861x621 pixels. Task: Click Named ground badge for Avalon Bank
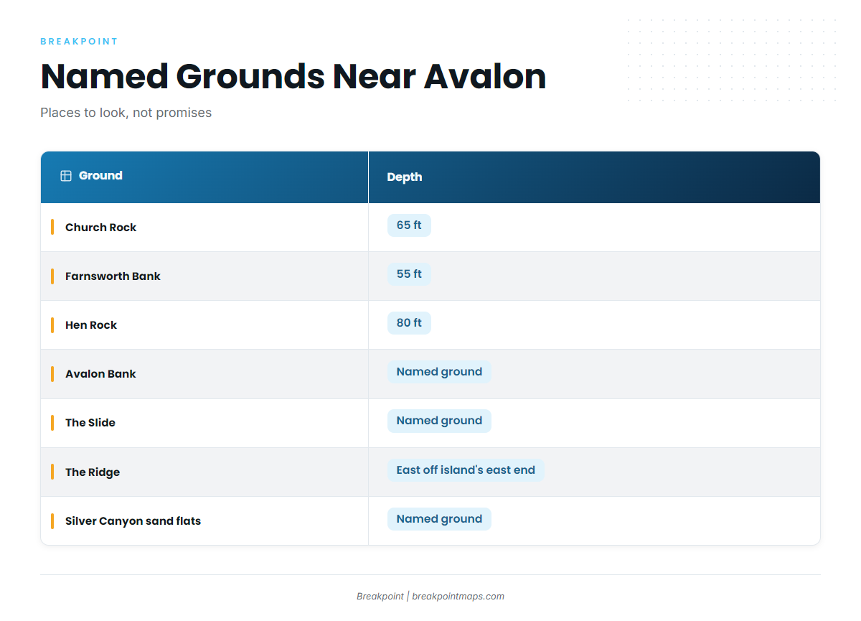(x=439, y=372)
